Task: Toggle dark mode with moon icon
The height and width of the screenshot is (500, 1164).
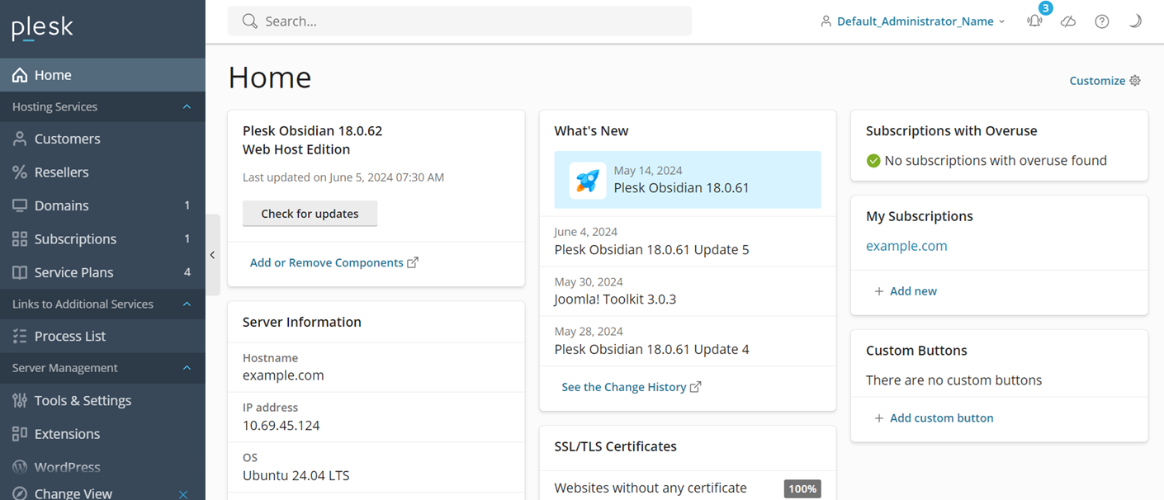Action: 1135,21
